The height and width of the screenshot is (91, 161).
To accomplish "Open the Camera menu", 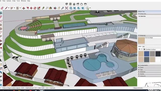I will click(x=9, y=1).
